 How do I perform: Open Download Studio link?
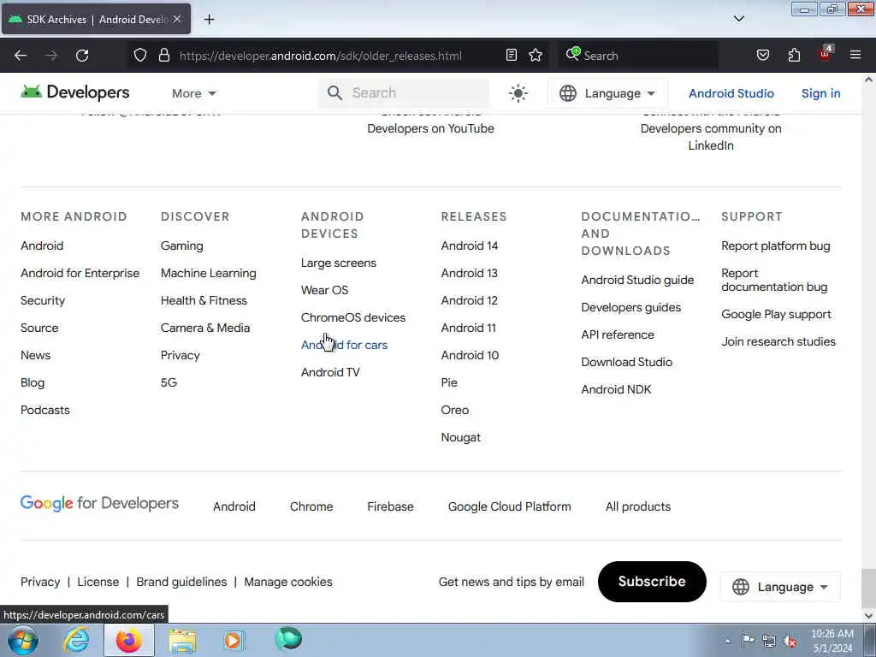coord(626,362)
